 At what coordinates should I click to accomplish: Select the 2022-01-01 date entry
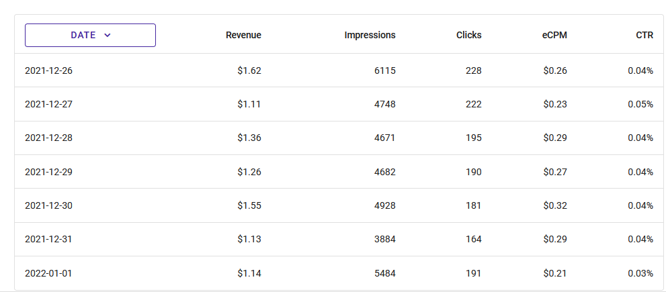tap(48, 273)
